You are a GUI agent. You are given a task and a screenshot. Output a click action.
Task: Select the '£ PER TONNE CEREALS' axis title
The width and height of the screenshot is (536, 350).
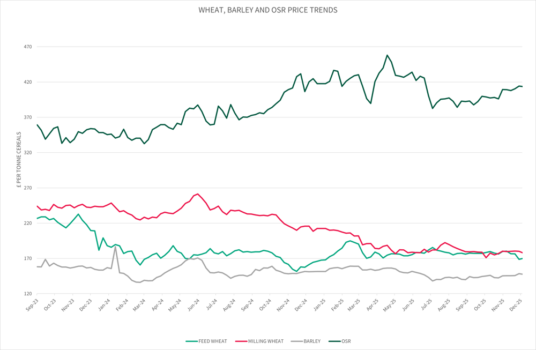[20, 160]
